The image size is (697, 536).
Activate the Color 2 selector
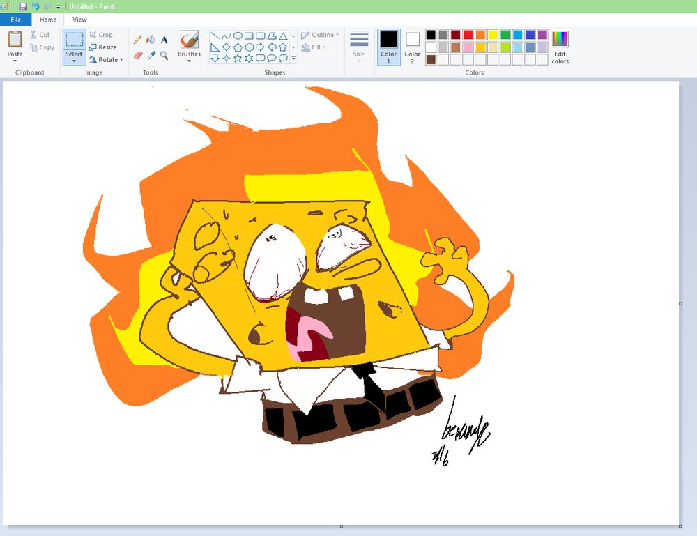[x=412, y=47]
